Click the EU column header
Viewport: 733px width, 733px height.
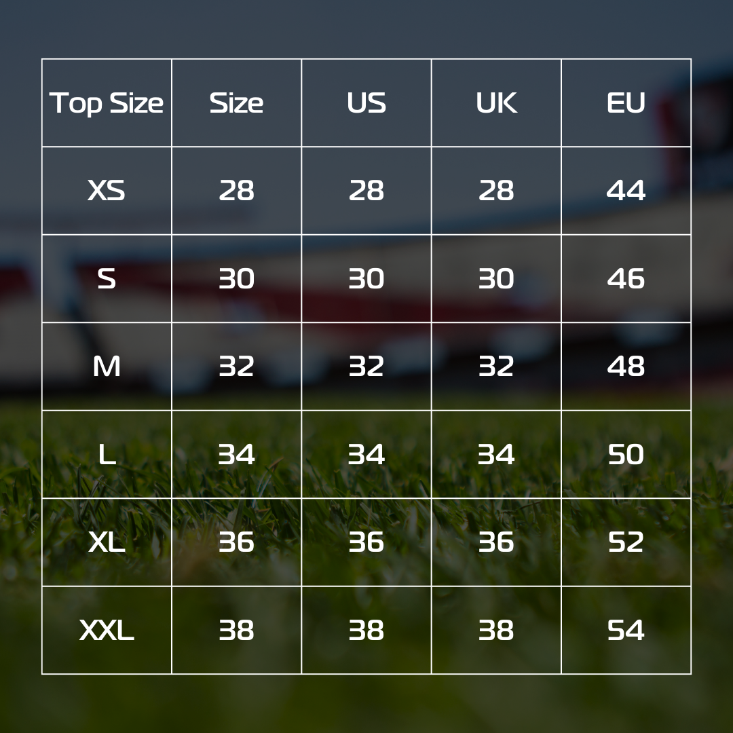coord(626,103)
